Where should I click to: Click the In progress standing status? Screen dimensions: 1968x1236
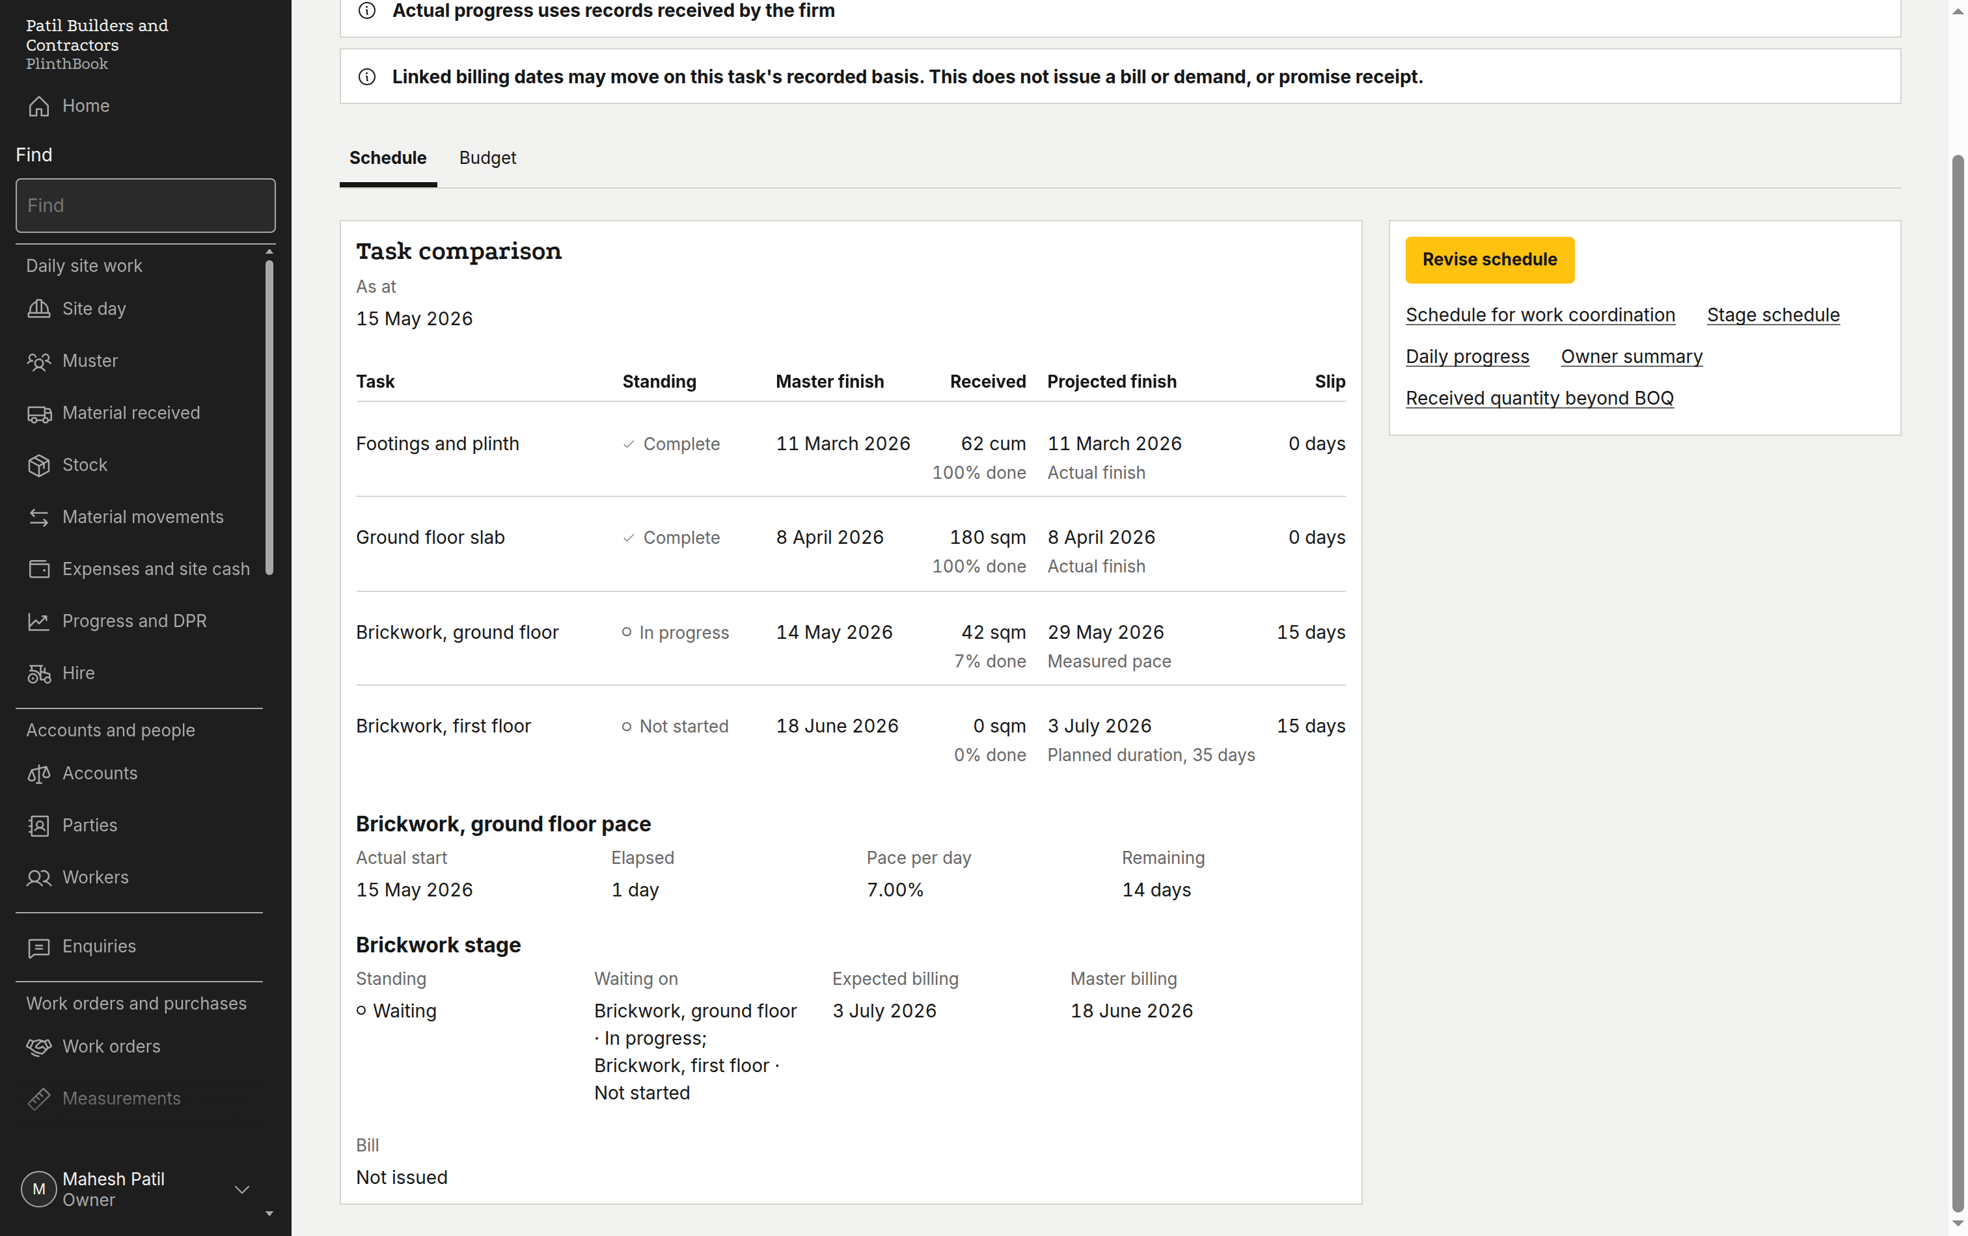click(675, 633)
